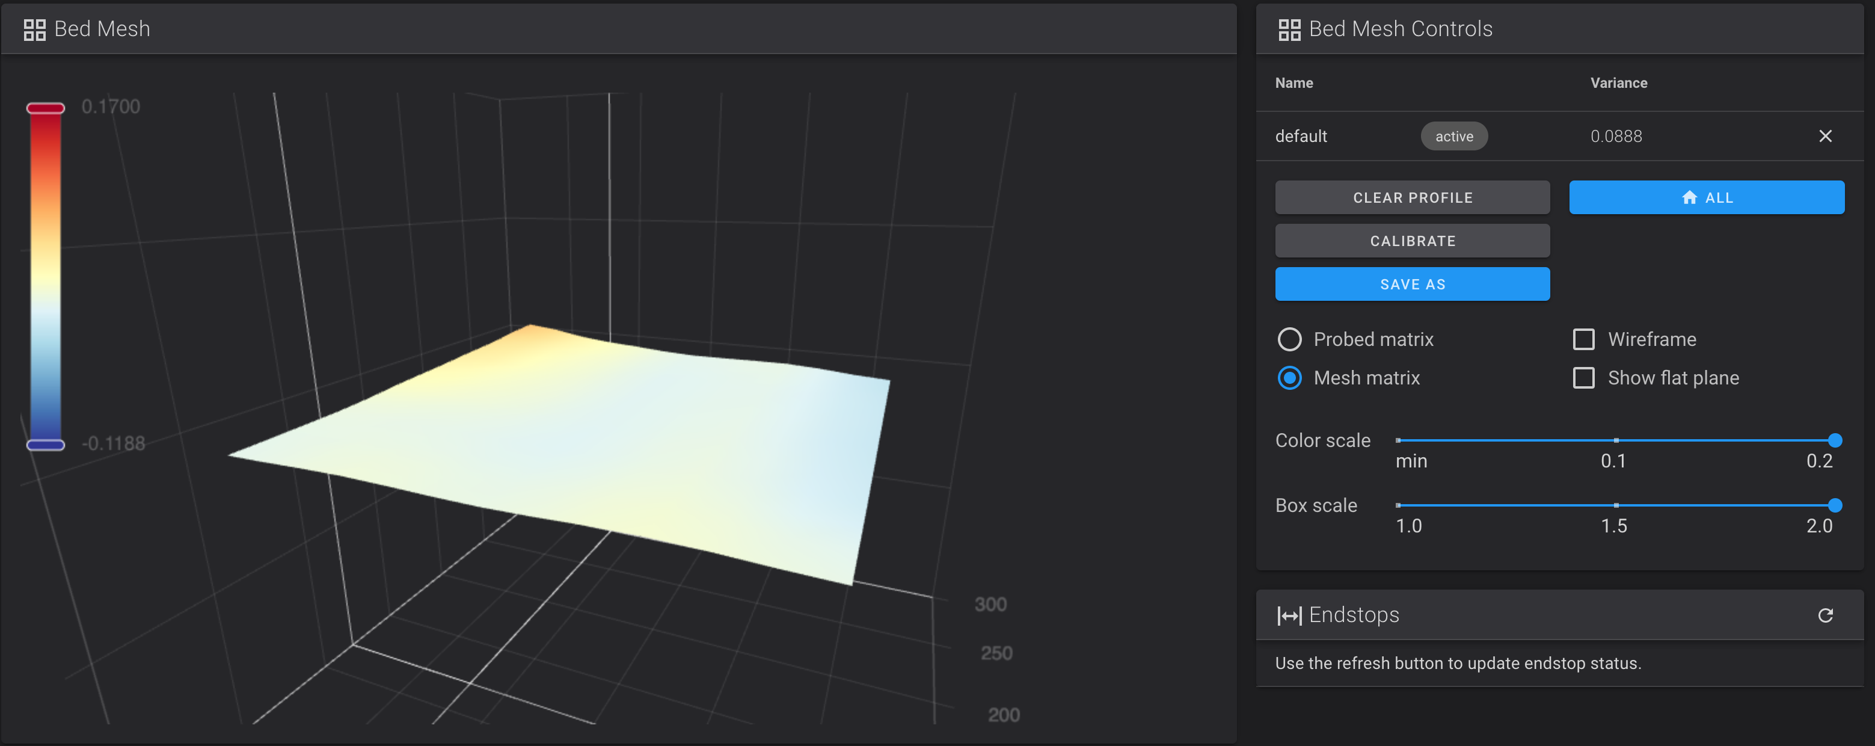Click the active badge on default profile
The height and width of the screenshot is (746, 1875).
click(1453, 136)
